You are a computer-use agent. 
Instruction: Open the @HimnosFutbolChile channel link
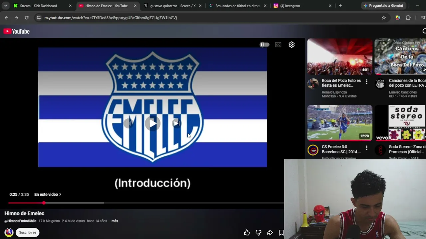tap(20, 221)
